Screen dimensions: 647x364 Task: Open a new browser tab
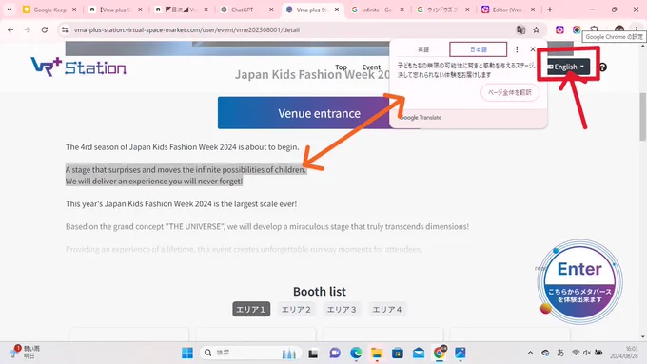click(550, 10)
